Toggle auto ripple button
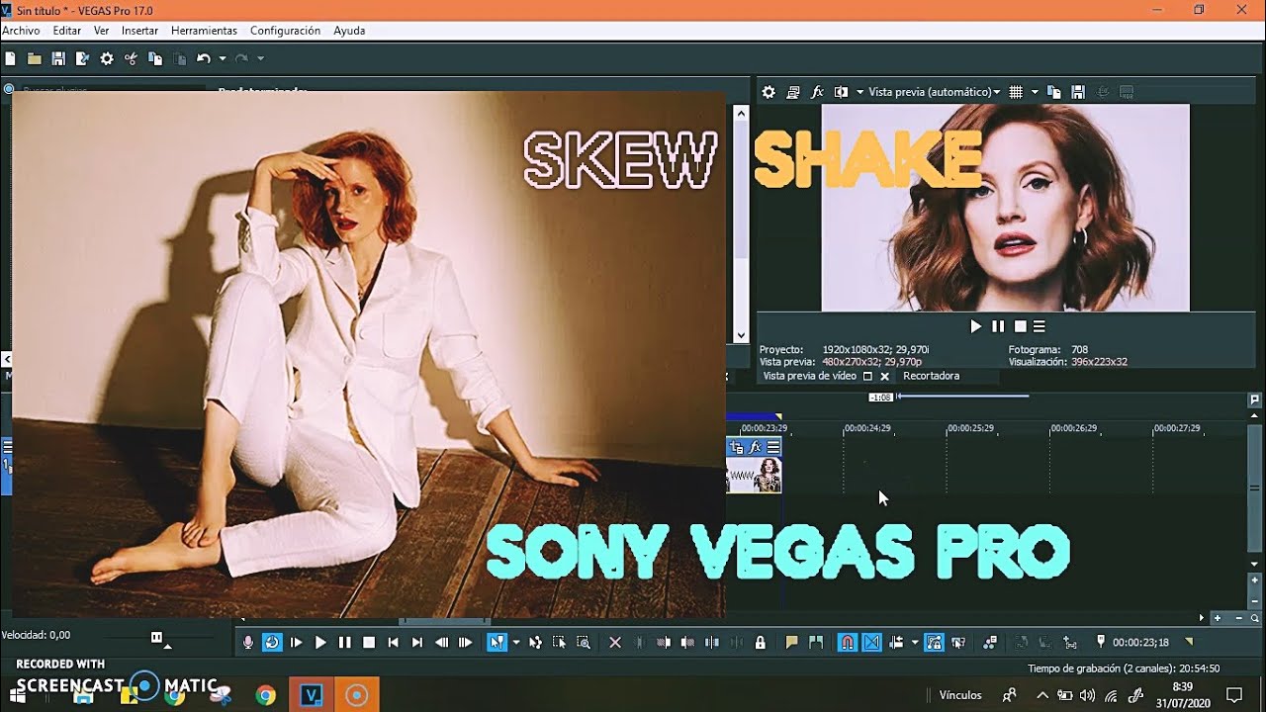1266x712 pixels. coord(896,643)
